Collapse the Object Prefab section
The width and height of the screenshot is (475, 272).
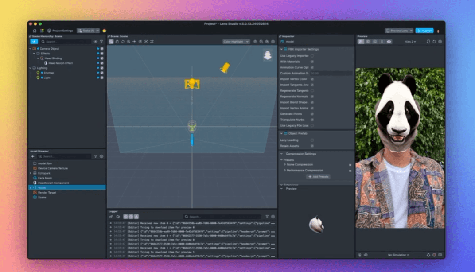pos(281,133)
